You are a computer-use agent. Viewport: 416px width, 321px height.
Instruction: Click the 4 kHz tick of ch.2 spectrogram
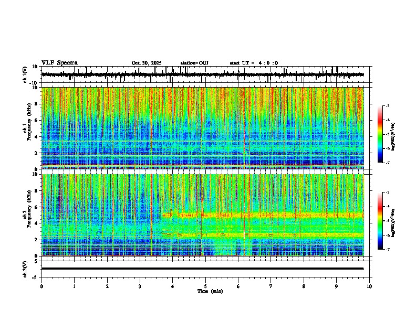click(36, 223)
